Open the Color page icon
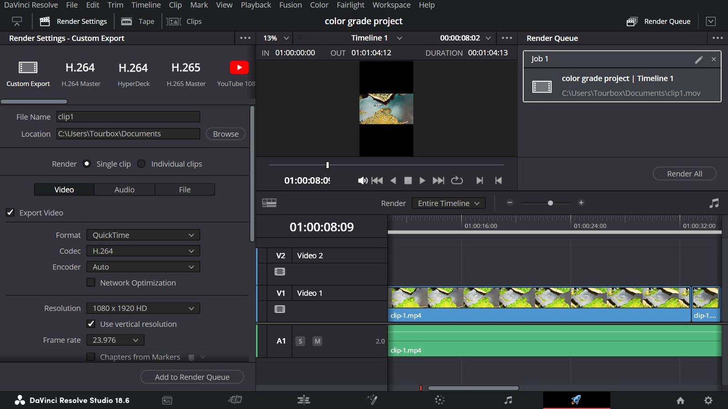Screen dimensions: 728x409 pyautogui.click(x=440, y=400)
